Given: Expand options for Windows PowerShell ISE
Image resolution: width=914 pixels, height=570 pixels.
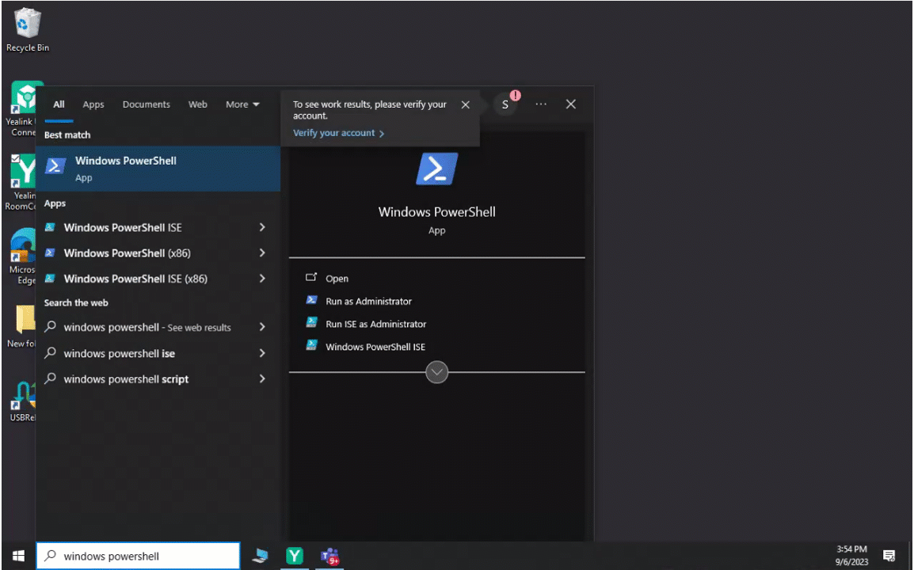Looking at the screenshot, I should (x=262, y=227).
